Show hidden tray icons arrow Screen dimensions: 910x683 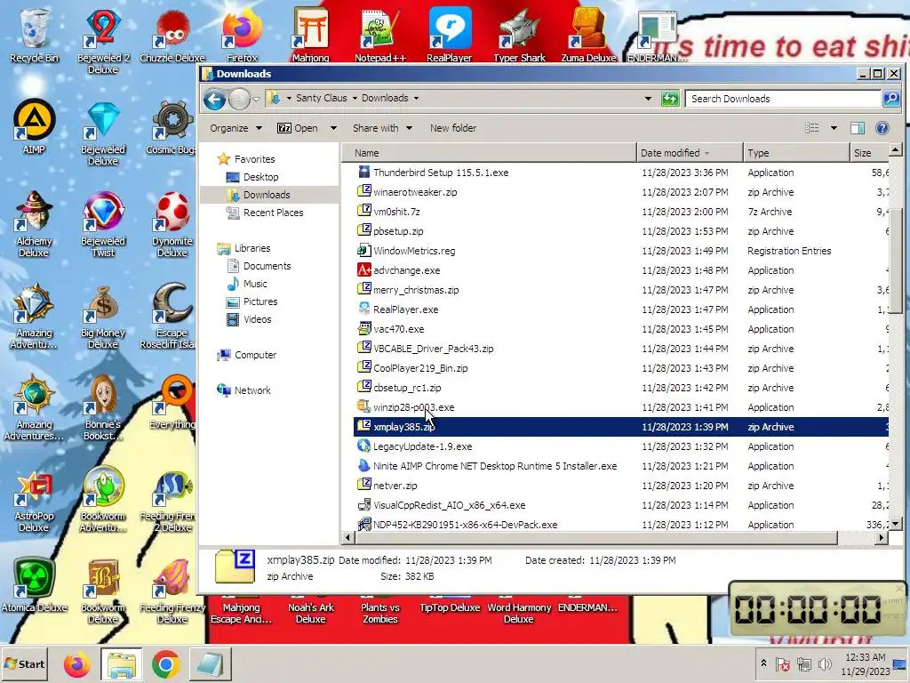763,663
